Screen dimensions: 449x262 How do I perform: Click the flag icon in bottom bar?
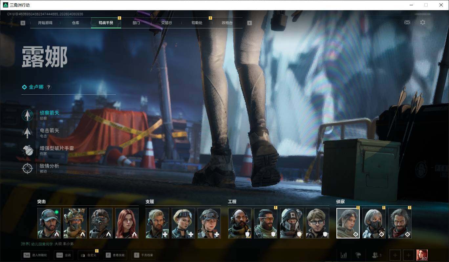click(x=358, y=255)
